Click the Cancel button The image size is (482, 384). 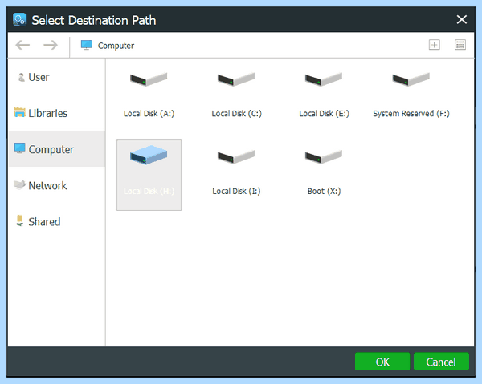click(441, 362)
